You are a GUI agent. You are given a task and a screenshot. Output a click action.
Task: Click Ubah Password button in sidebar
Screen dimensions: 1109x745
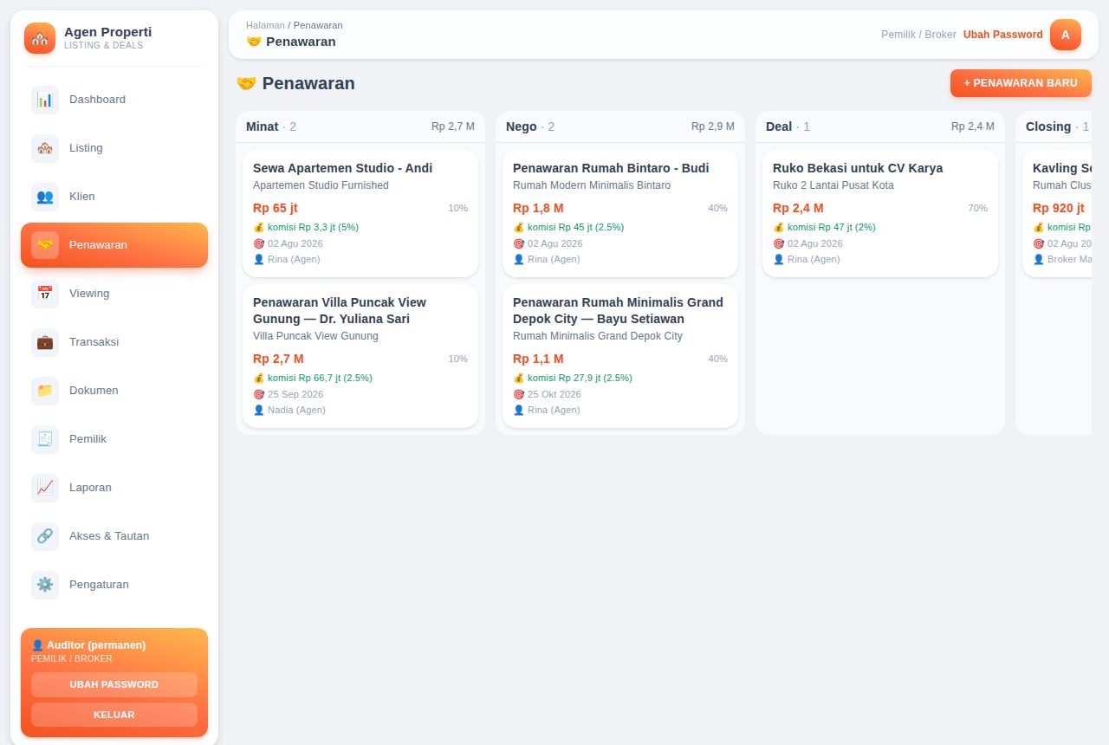pos(114,684)
